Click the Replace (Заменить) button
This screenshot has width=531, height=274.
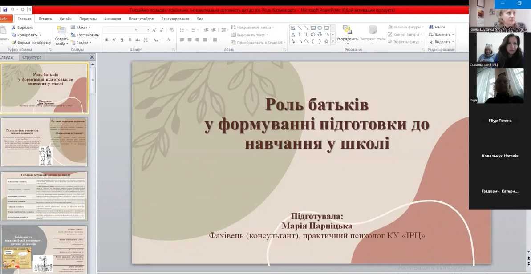point(442,35)
